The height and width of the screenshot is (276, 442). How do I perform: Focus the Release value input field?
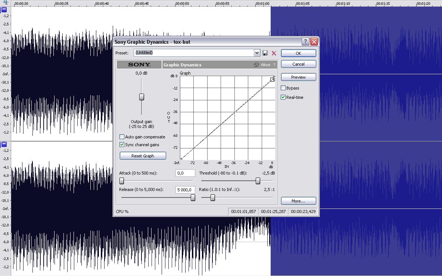[185, 190]
